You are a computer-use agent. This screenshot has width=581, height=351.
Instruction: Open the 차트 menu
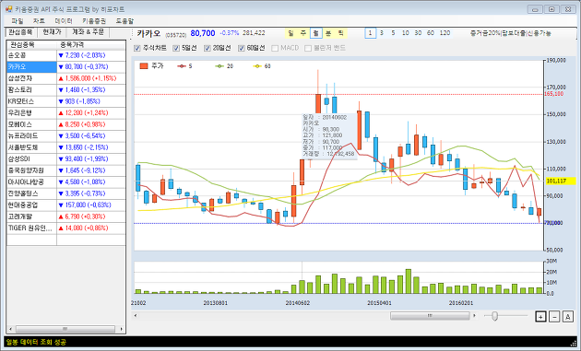coord(39,21)
